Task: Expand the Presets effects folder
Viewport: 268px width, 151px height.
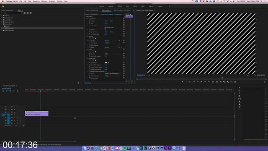Action: pyautogui.click(x=2, y=16)
